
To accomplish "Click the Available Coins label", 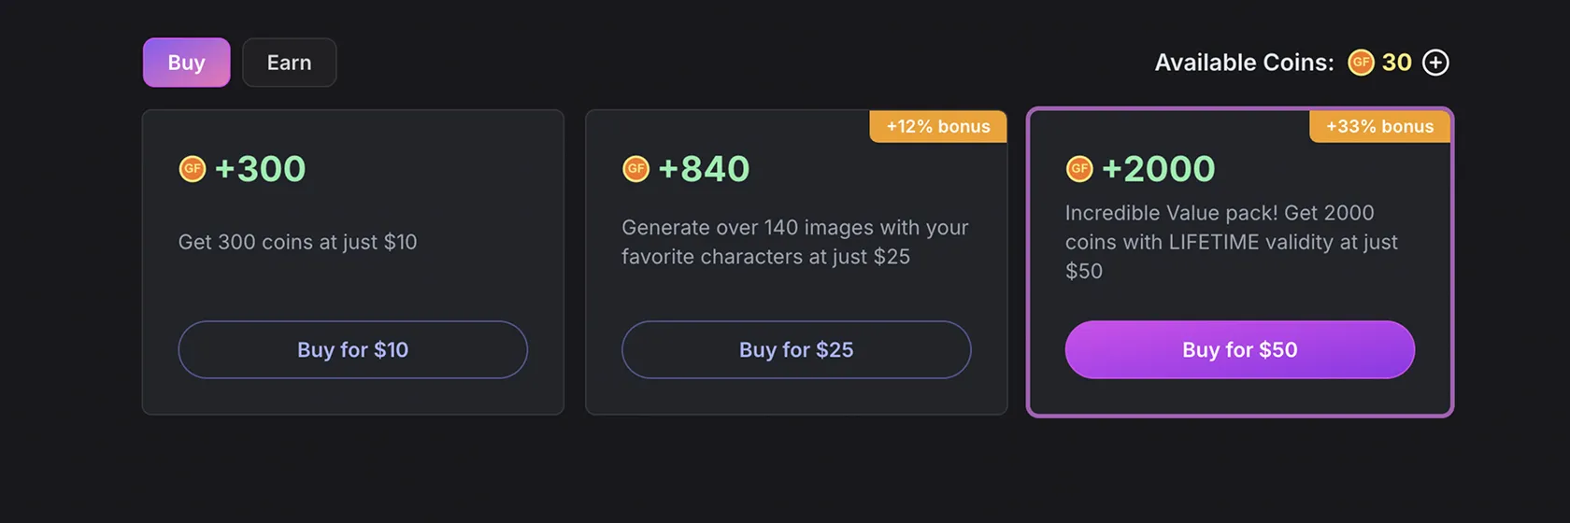I will tap(1244, 63).
